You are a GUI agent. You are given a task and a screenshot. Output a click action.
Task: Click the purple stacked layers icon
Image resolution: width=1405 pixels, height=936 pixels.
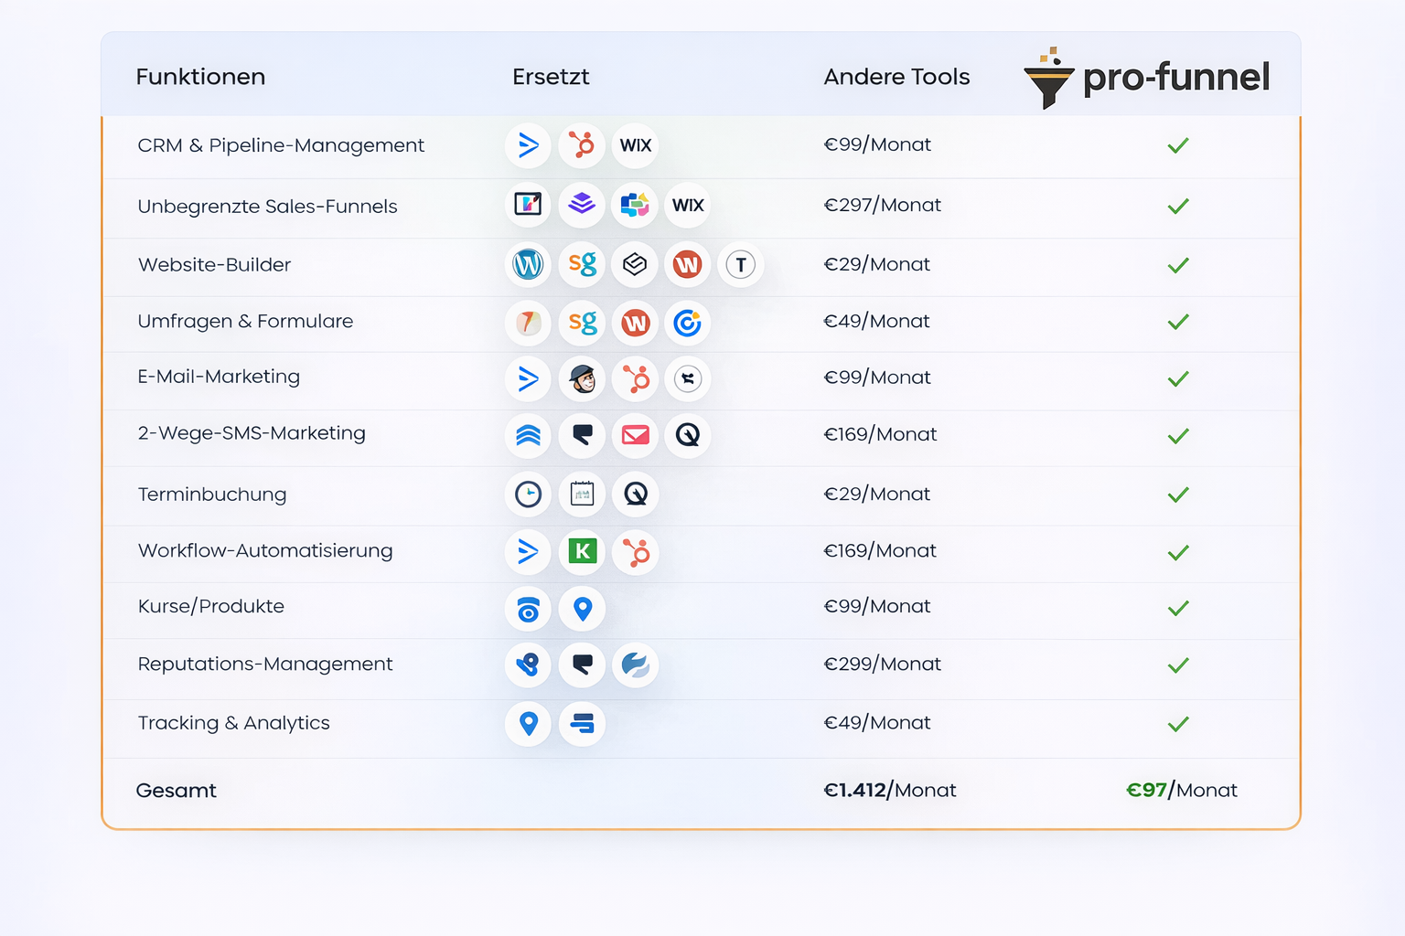[582, 205]
